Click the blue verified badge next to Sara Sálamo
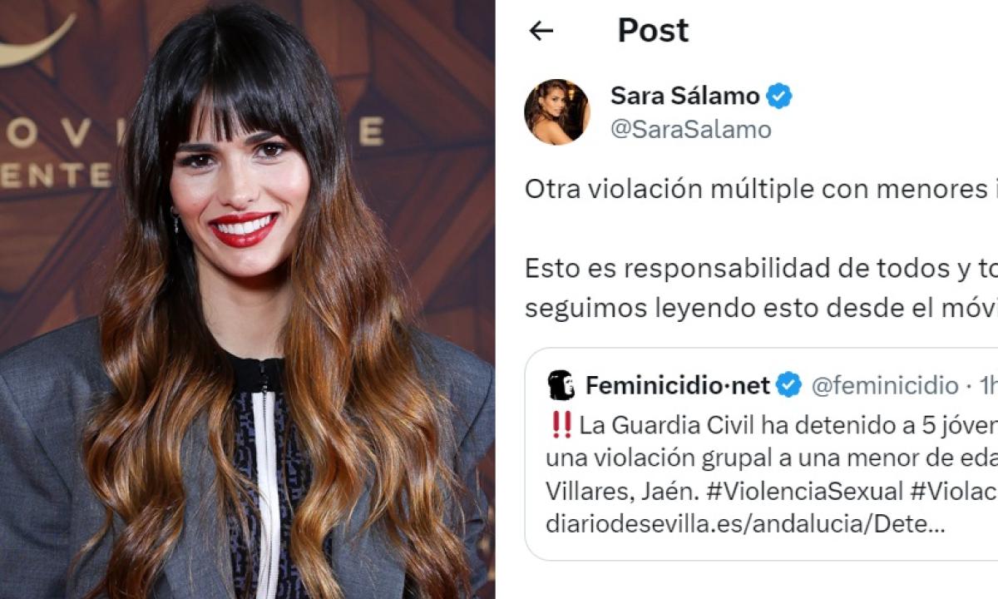The width and height of the screenshot is (998, 599). (x=779, y=96)
